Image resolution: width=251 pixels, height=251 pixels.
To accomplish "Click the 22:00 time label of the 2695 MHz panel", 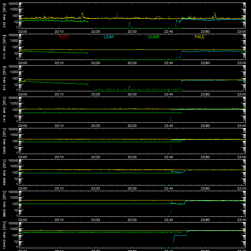I will [22, 157].
